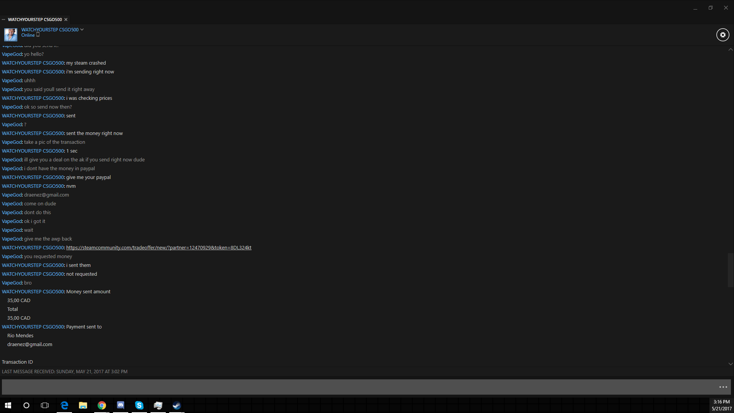Open Cortana search circle on taskbar

26,405
